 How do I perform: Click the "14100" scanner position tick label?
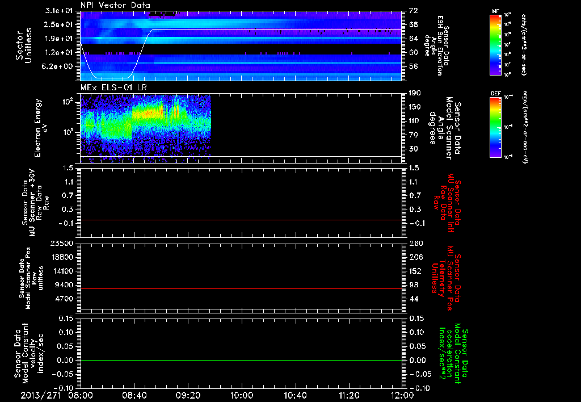[x=61, y=271]
